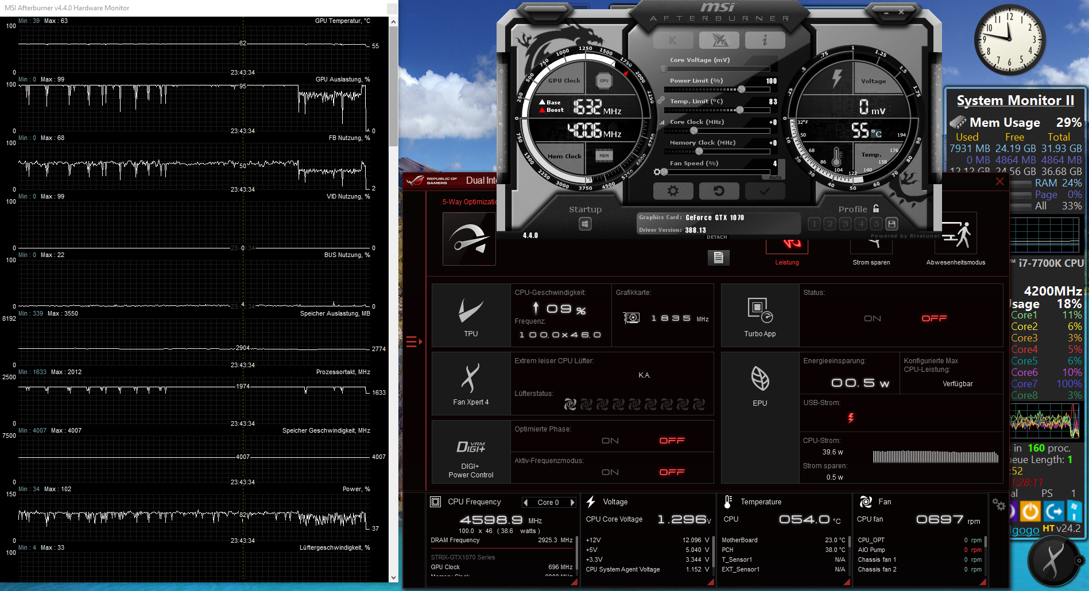Expand CPU Frequency panel via red corner triangle

574,582
